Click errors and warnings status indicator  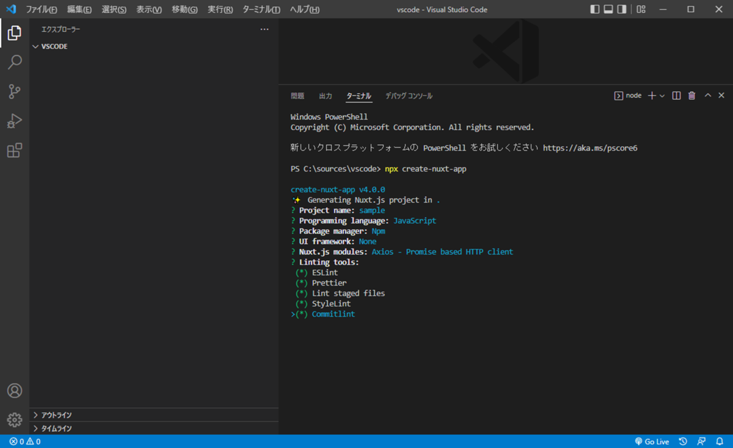pyautogui.click(x=24, y=441)
